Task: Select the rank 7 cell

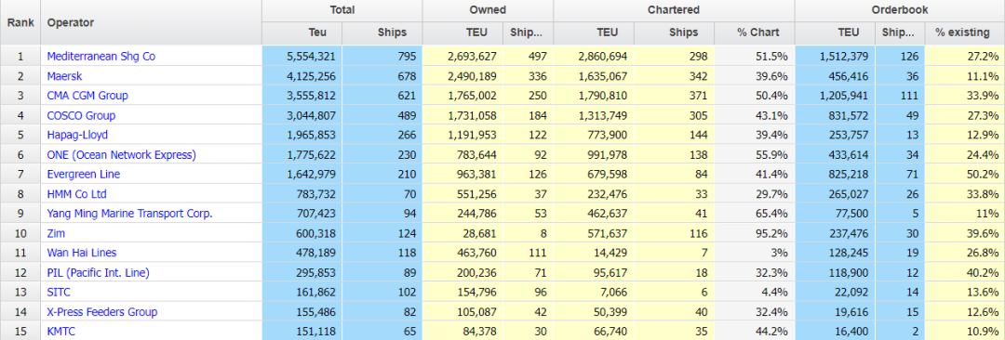Action: pyautogui.click(x=20, y=174)
